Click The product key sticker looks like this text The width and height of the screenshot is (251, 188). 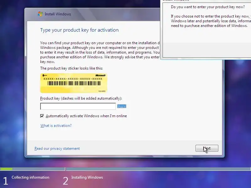coord(72,68)
